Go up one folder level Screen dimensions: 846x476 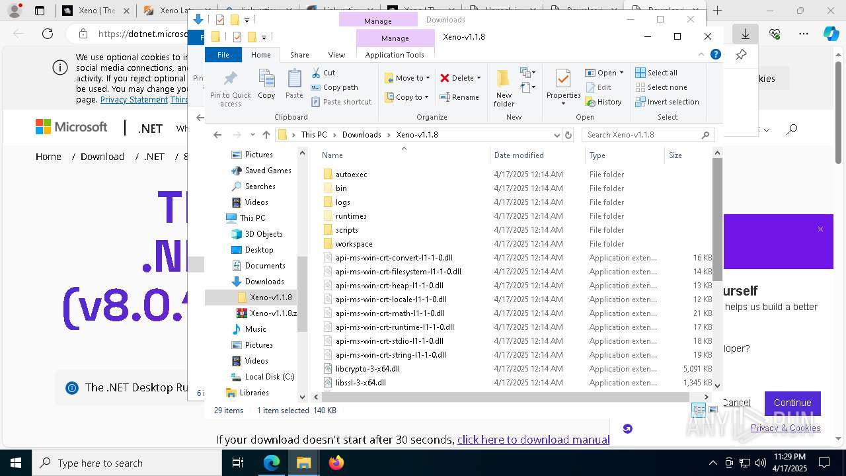tap(266, 134)
